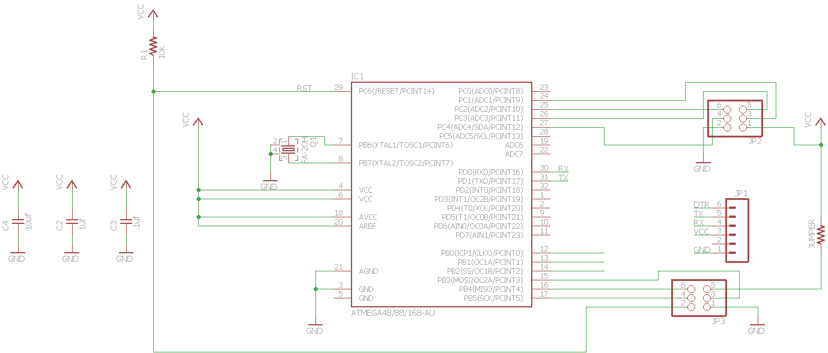Viewport: 828px width, 353px height.
Task: Click the GND symbol beneath header JP2
Action: (x=702, y=166)
